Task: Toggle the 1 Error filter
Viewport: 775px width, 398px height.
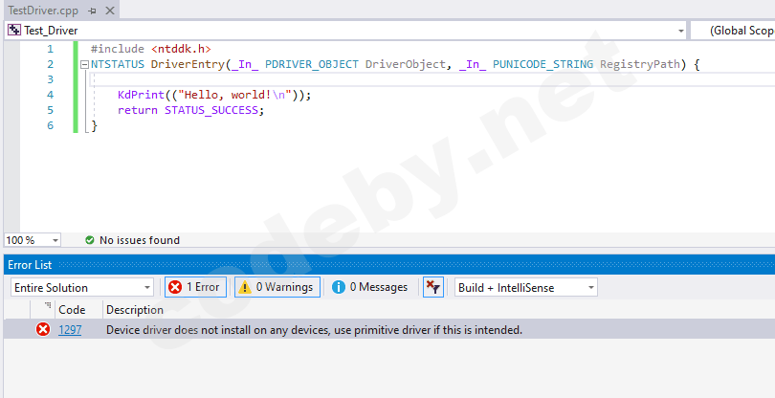Action: pos(195,287)
